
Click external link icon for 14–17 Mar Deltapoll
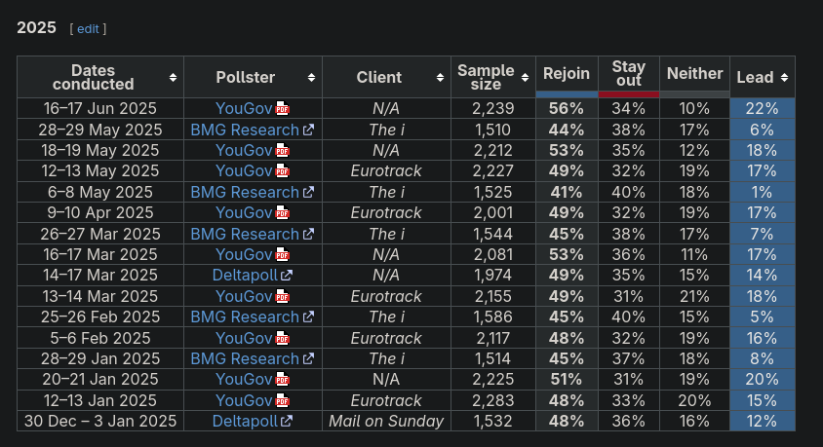(x=287, y=276)
